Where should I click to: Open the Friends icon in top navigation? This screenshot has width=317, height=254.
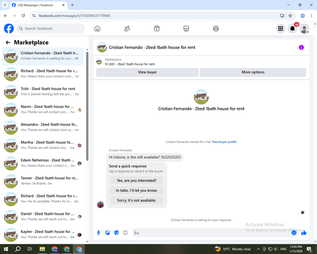pos(127,29)
